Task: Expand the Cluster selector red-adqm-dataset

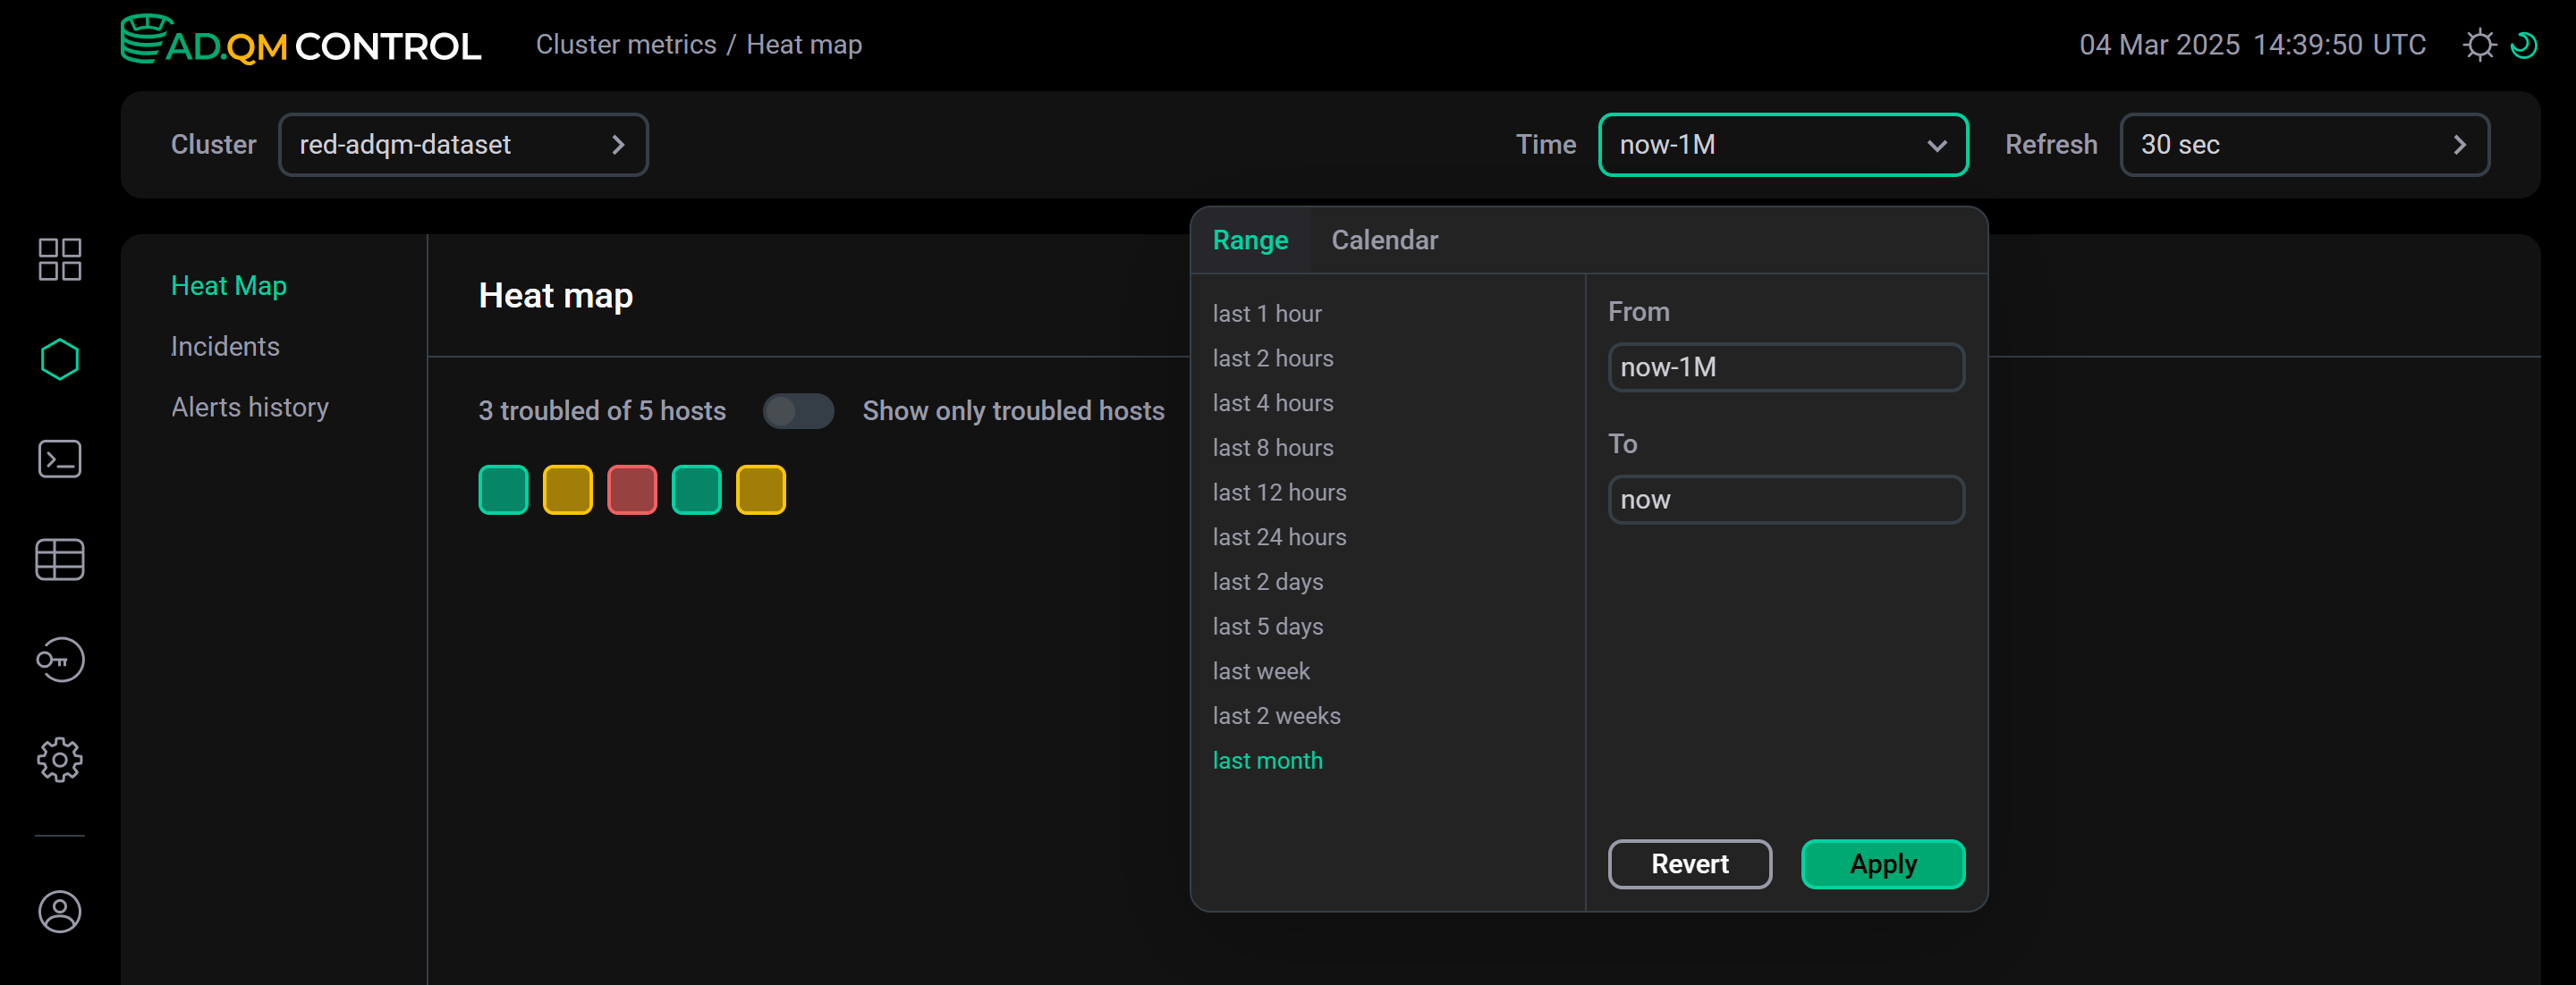Action: (463, 144)
